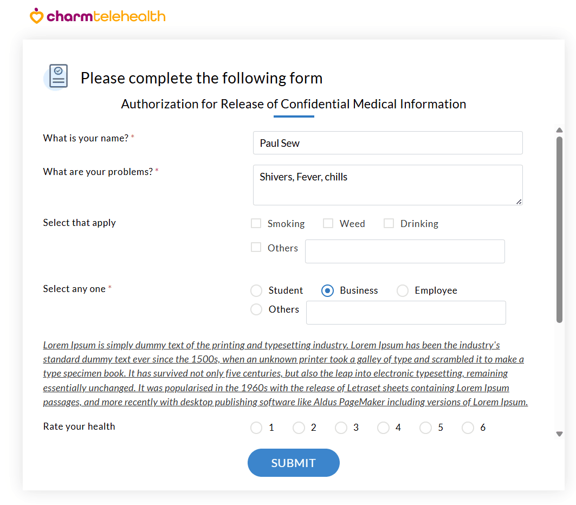
Task: Rate your health as 3
Action: tap(341, 428)
